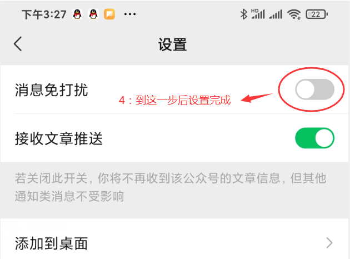This screenshot has width=350, height=259.
Task: Select the 接收文章推送 label
Action: (x=59, y=138)
